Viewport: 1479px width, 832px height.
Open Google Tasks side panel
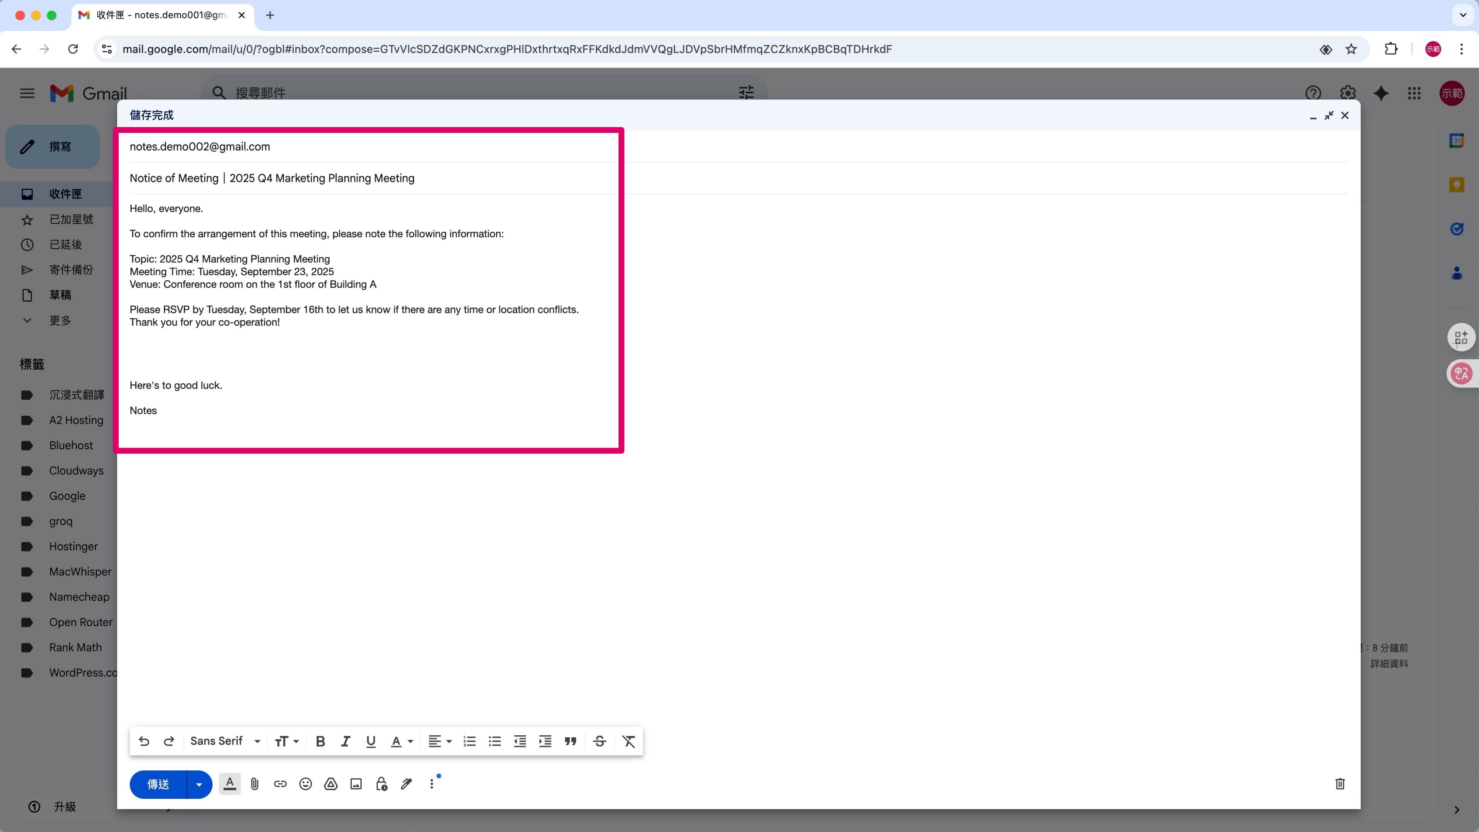point(1457,229)
